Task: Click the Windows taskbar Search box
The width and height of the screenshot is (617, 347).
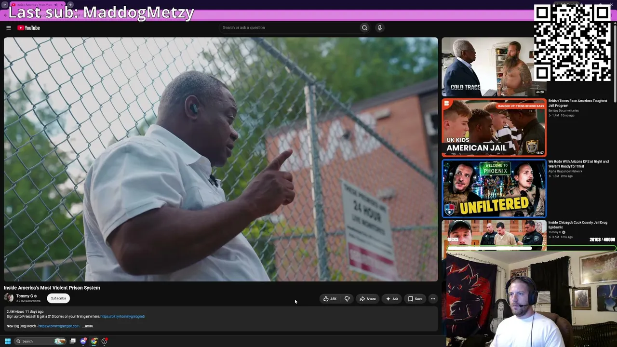Action: click(x=40, y=341)
